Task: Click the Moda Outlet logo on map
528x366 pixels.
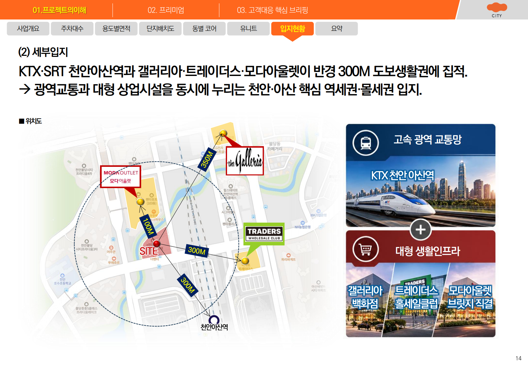Action: pyautogui.click(x=121, y=177)
